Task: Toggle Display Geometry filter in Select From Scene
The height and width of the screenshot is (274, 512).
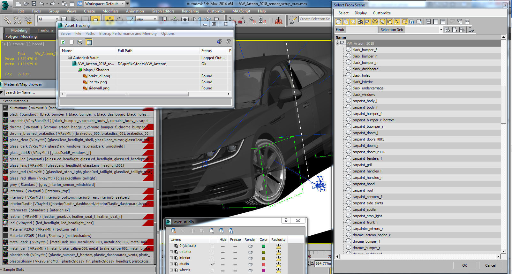Action: tap(338, 22)
